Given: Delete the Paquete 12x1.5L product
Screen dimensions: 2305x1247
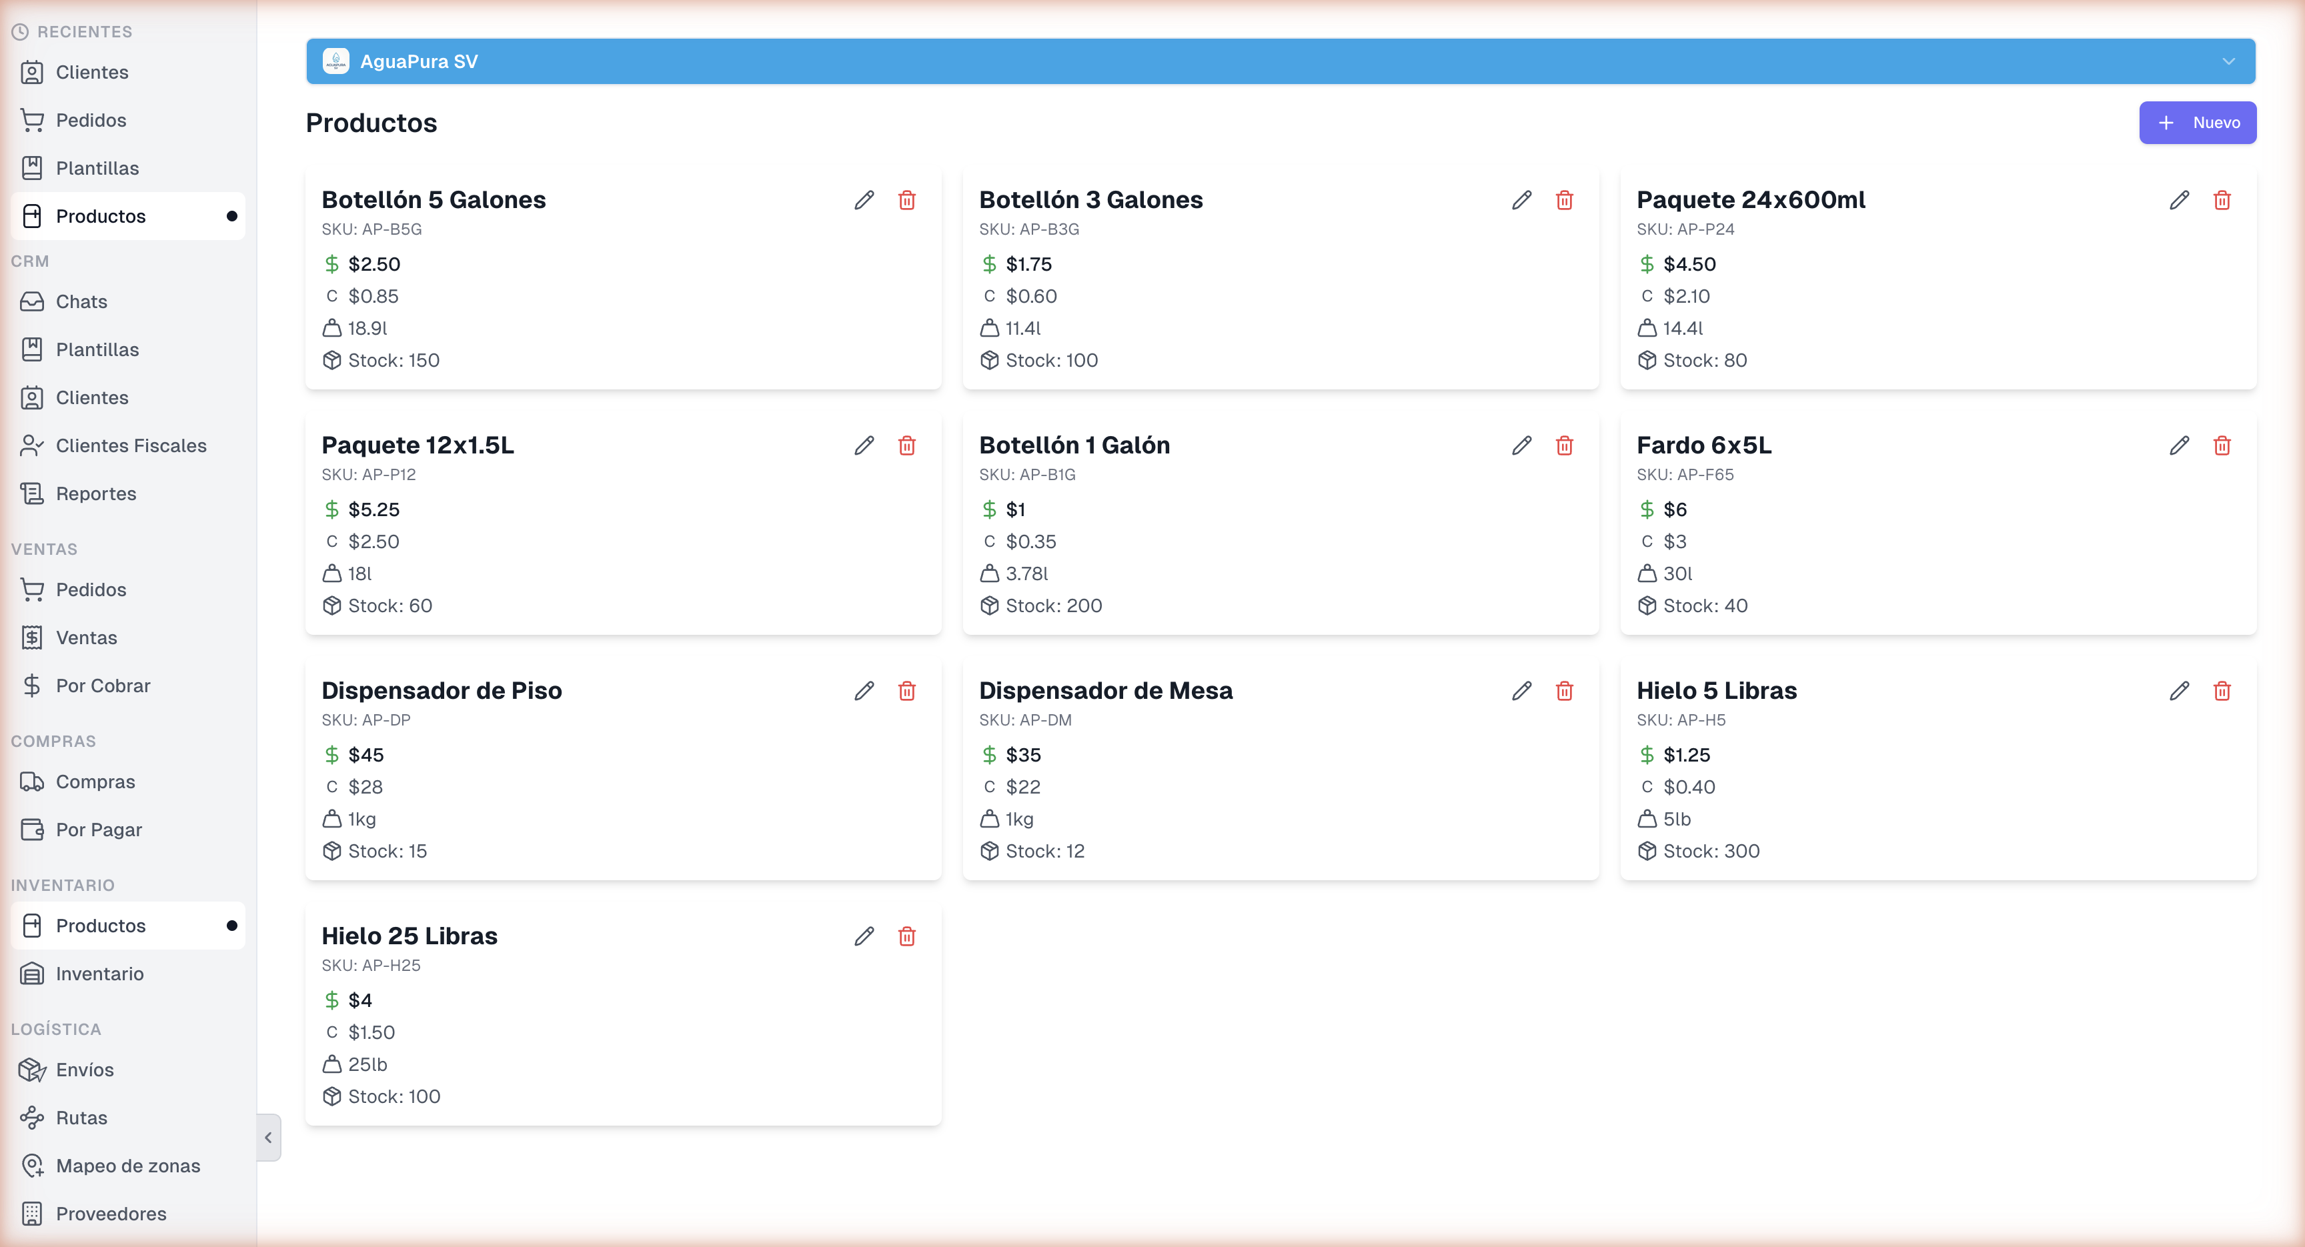Looking at the screenshot, I should click(x=906, y=445).
